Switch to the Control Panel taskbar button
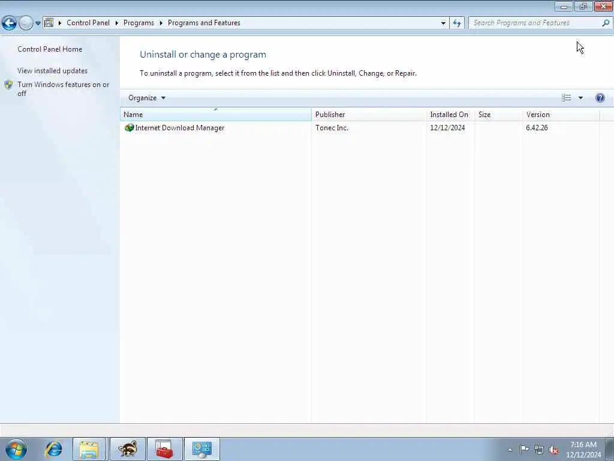Viewport: 614px width, 461px height. coord(201,449)
